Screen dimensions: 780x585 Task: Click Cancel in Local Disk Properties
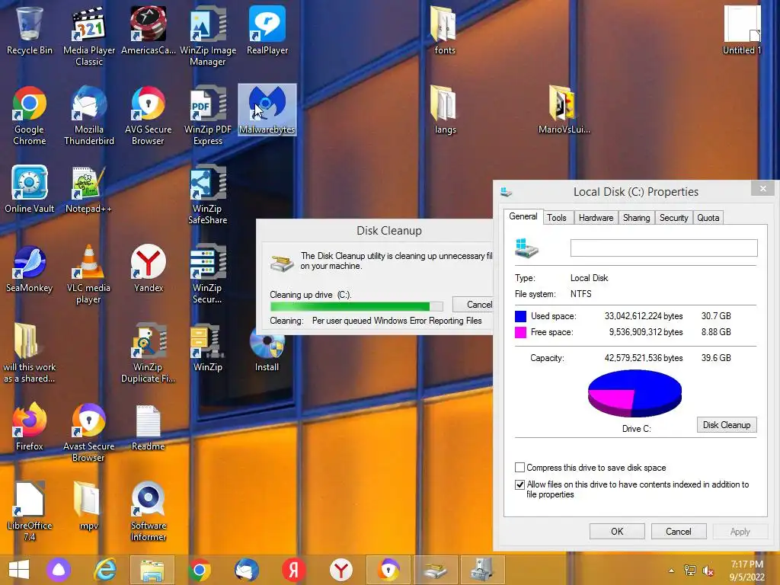(x=678, y=531)
